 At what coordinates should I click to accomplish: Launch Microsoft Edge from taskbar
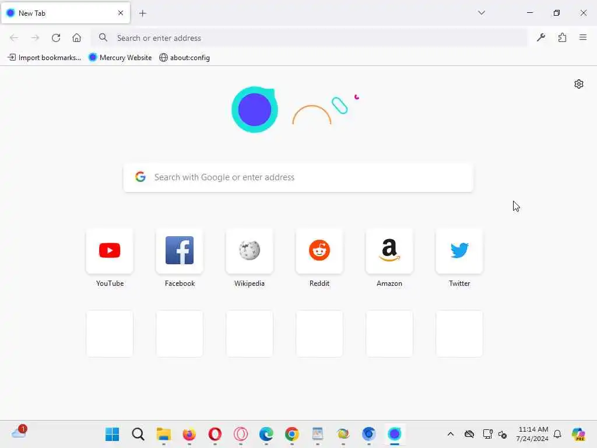[x=266, y=434]
